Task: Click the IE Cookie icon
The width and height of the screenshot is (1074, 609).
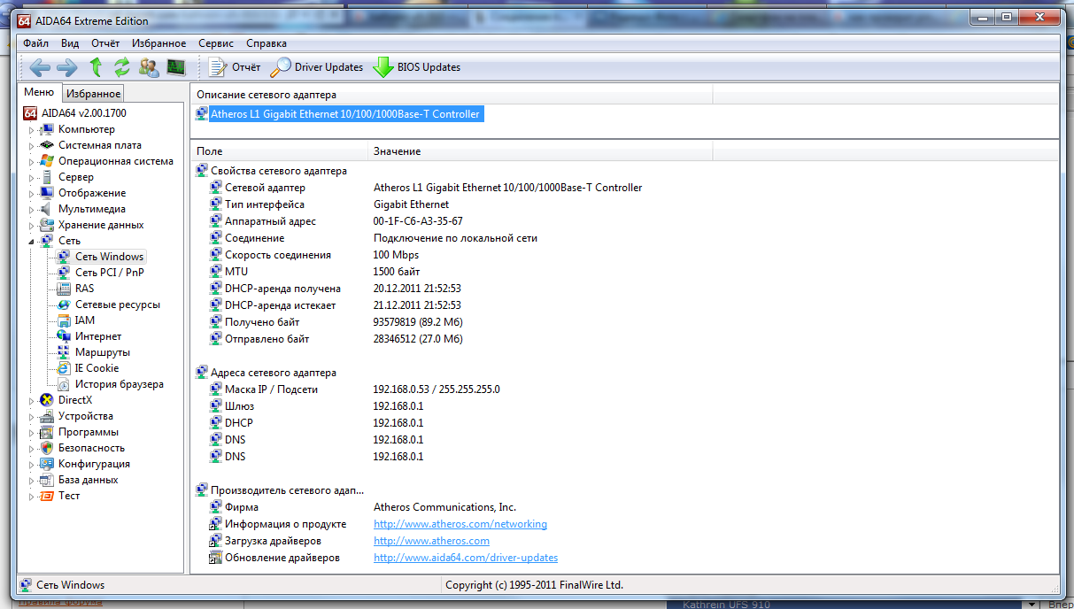Action: (x=64, y=368)
